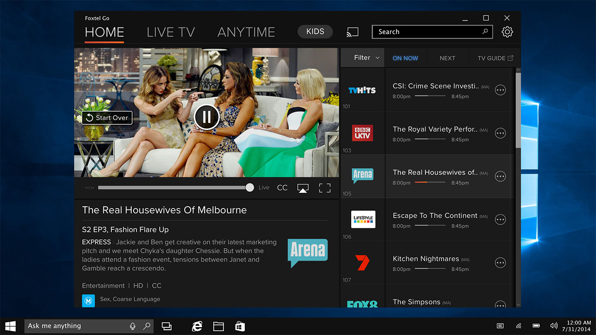This screenshot has height=335, width=596.
Task: Click the channel list scrollbar thumb
Action: (518, 110)
